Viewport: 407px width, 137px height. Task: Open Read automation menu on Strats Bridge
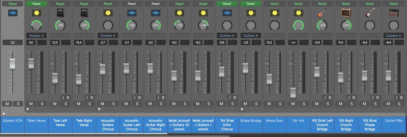coord(251,4)
